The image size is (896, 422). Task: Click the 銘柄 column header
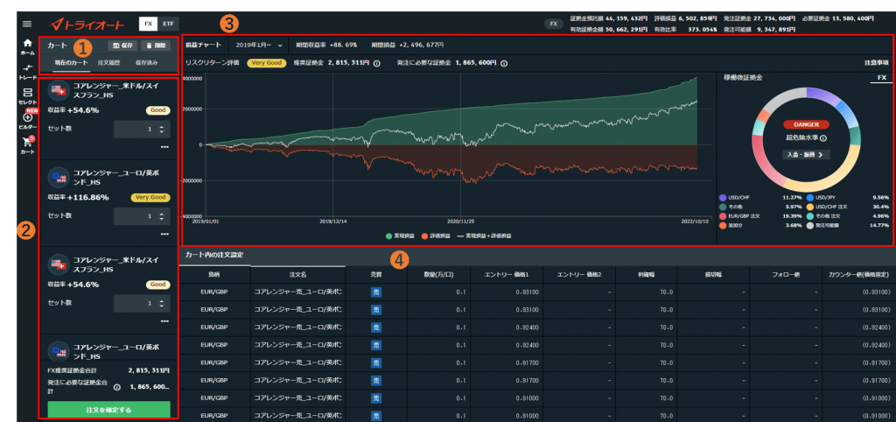point(215,274)
